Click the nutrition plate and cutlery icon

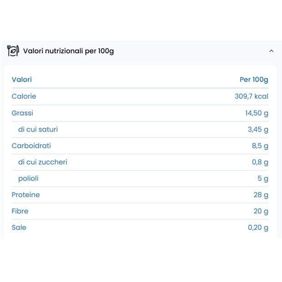[x=13, y=50]
